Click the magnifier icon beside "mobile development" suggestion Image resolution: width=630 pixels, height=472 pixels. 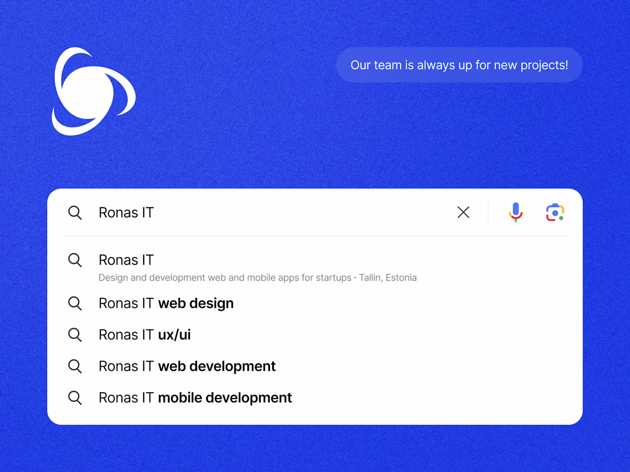75,397
